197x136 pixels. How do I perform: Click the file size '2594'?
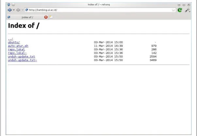[x=153, y=57]
